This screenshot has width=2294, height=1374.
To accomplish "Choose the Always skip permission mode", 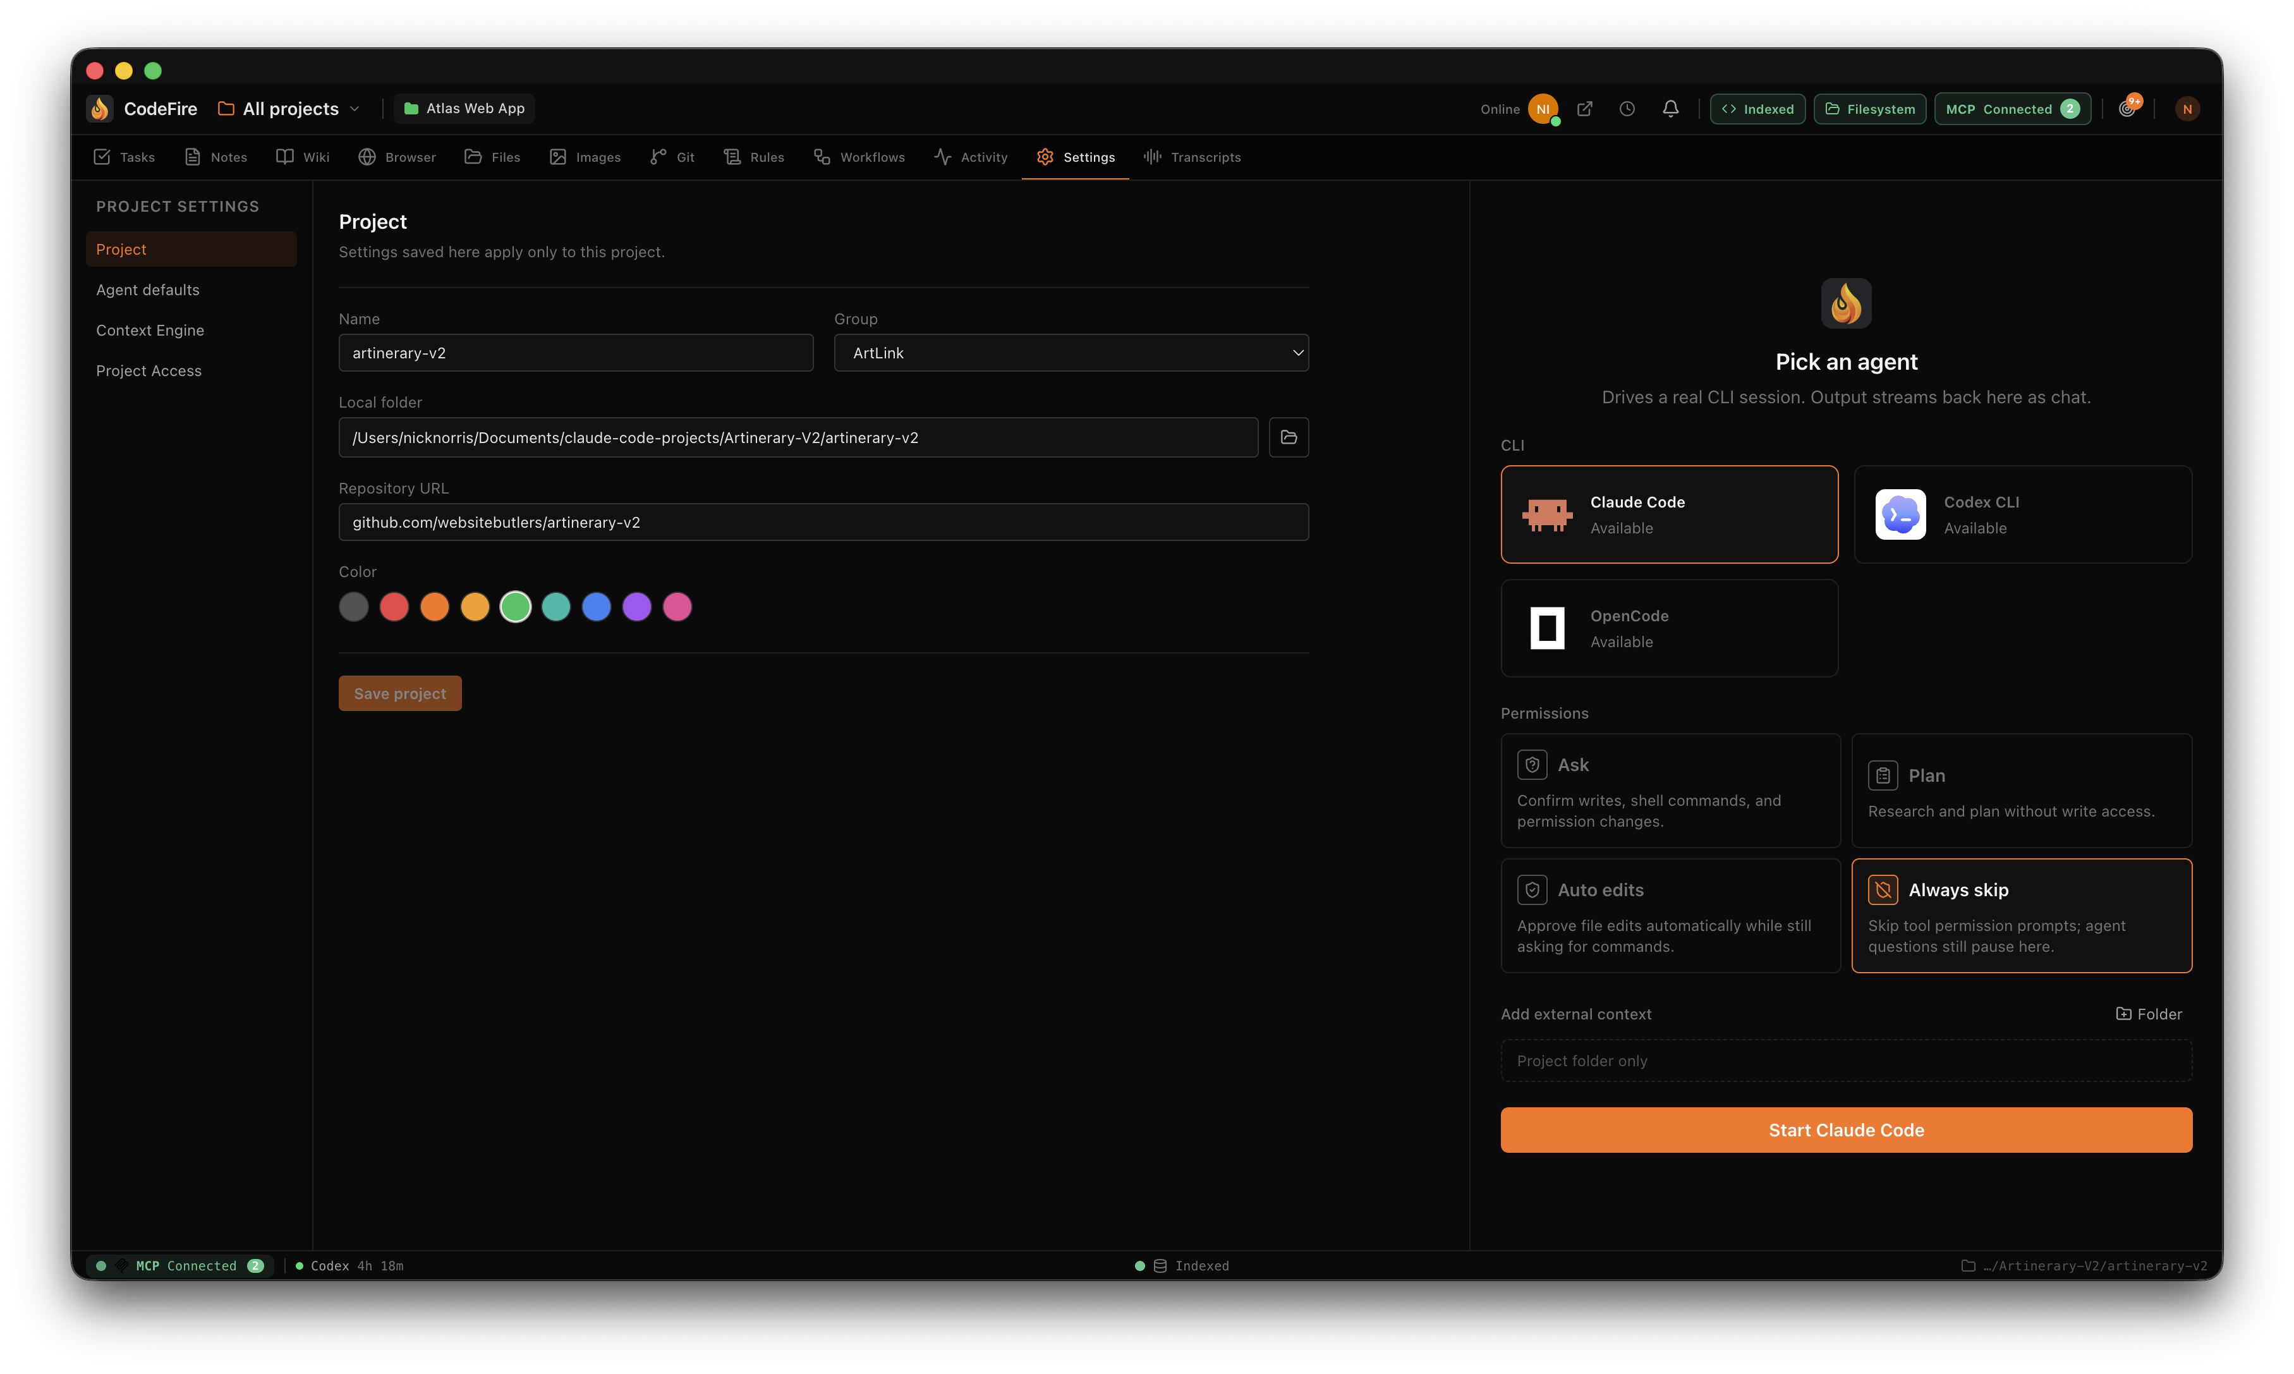I will [x=2022, y=916].
